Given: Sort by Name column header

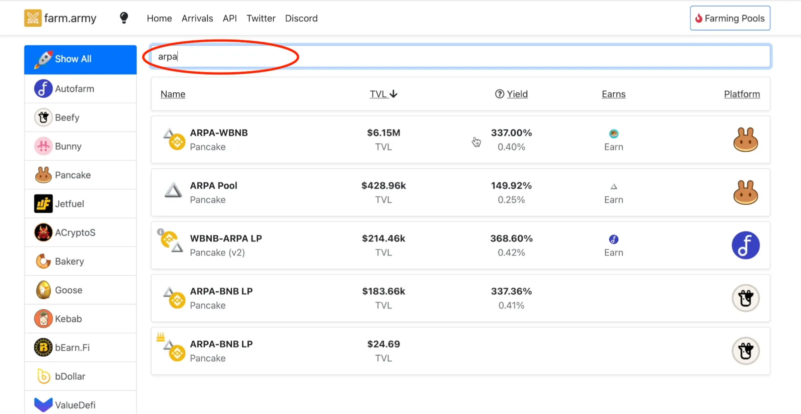Looking at the screenshot, I should 173,94.
